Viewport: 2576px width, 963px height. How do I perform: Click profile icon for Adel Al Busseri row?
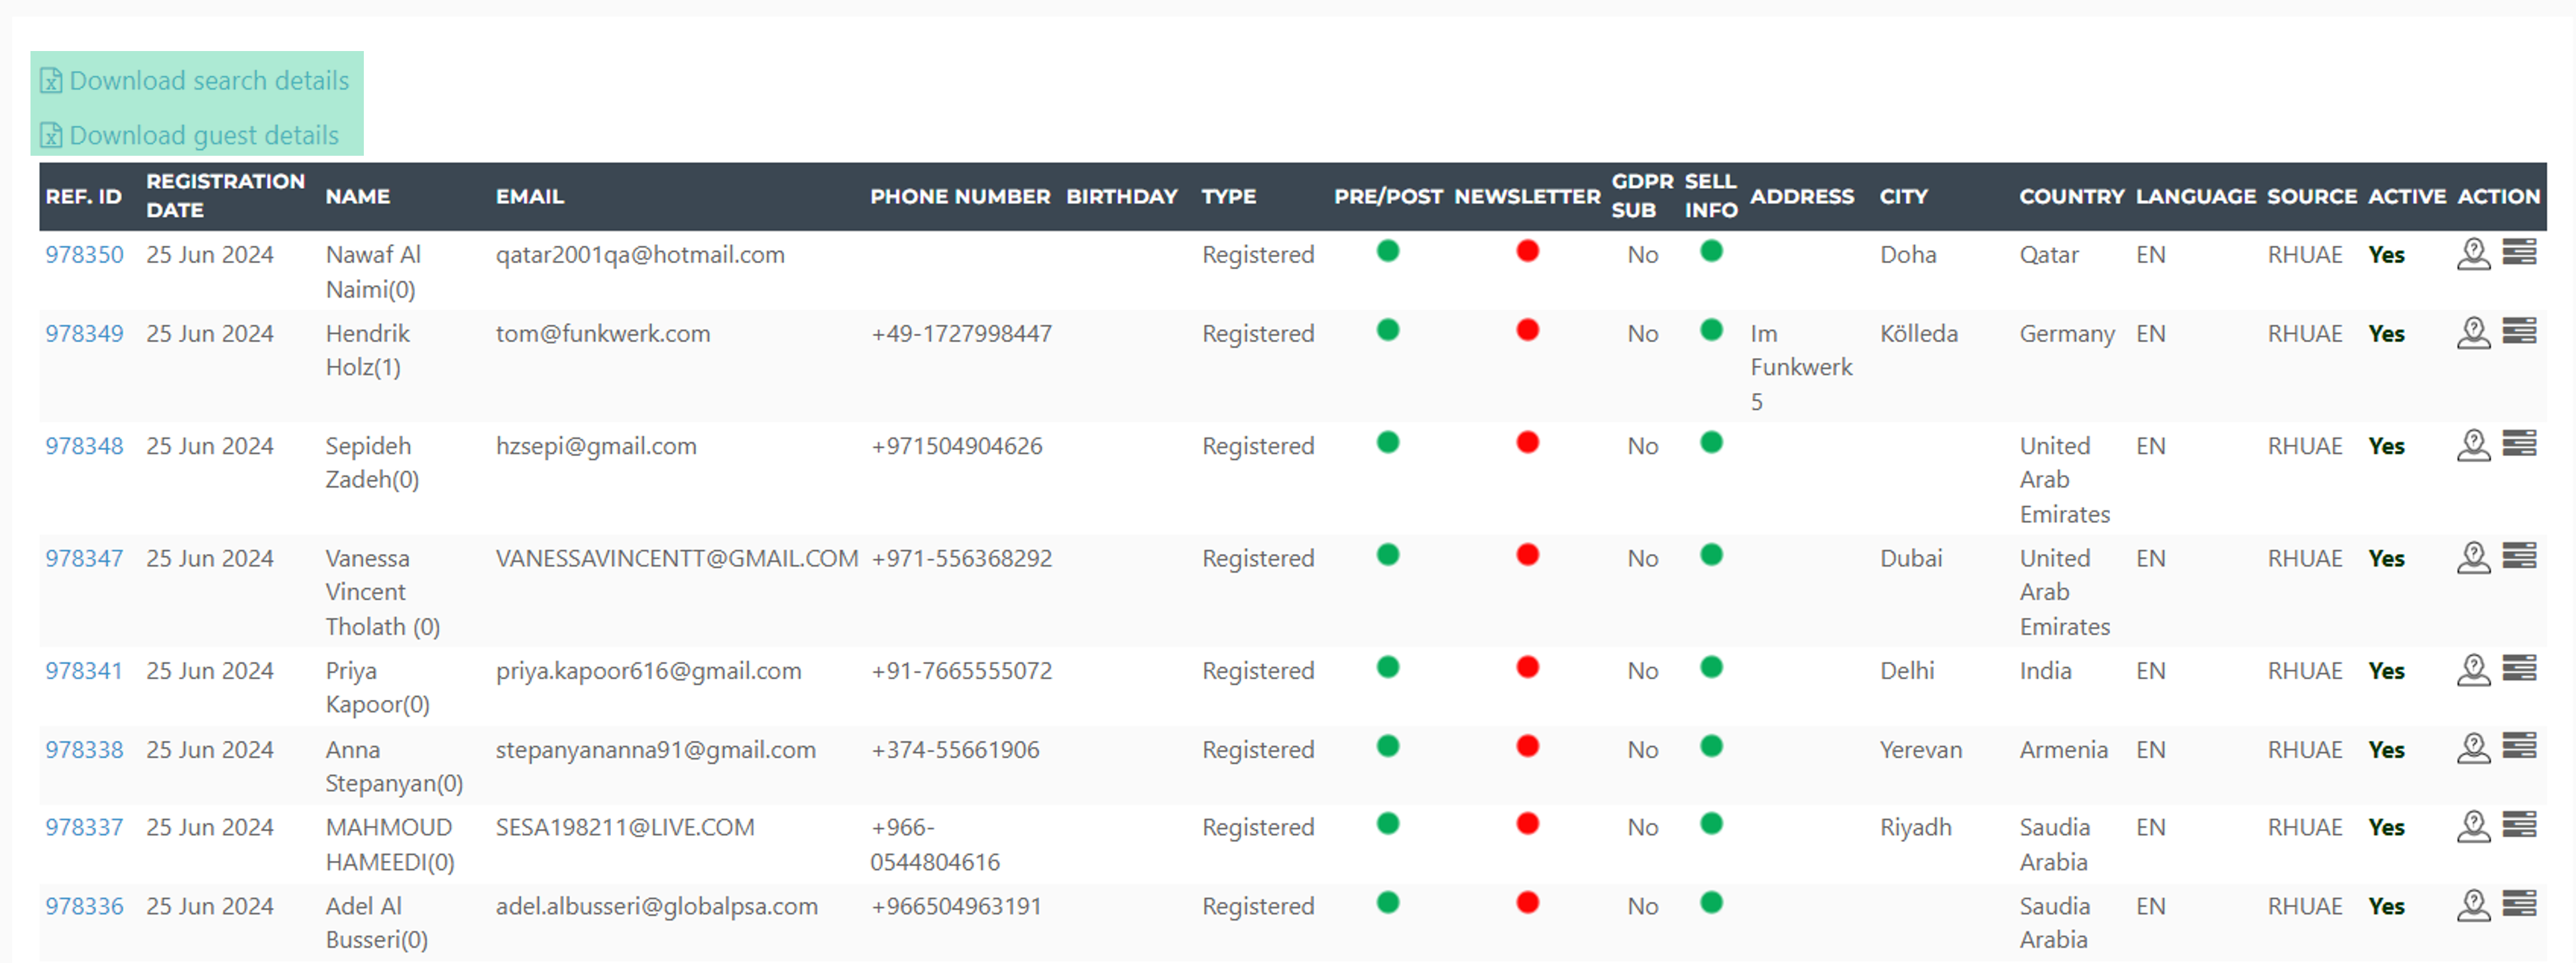pyautogui.click(x=2473, y=906)
